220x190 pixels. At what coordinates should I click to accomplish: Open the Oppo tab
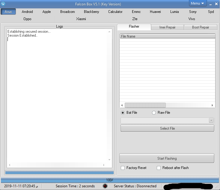(x=27, y=19)
